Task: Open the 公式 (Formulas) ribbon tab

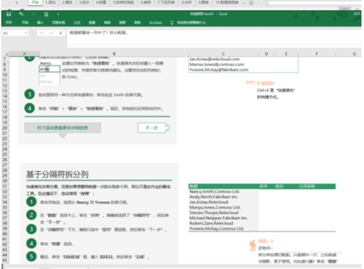Action: [x=77, y=22]
